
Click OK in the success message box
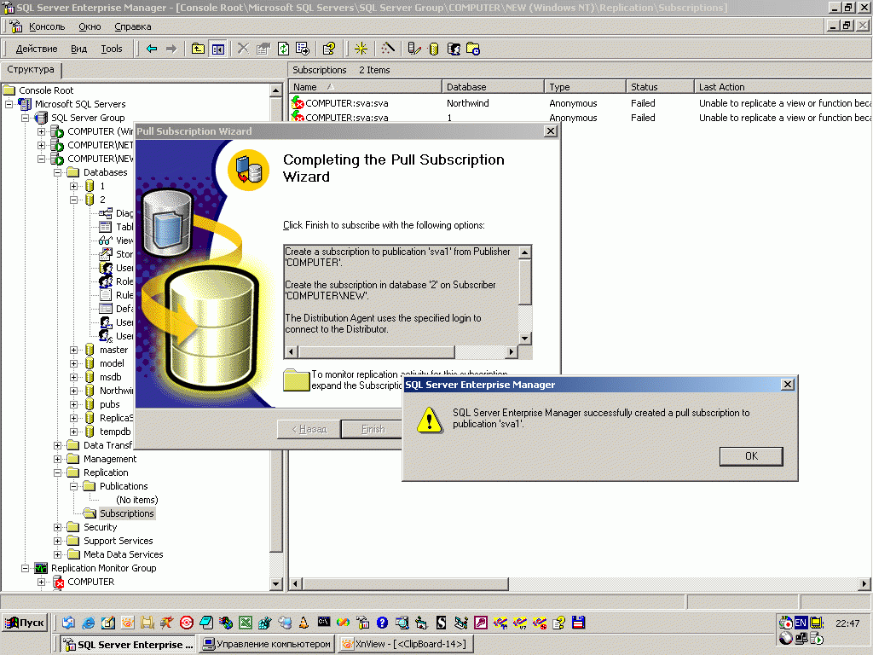pos(751,456)
